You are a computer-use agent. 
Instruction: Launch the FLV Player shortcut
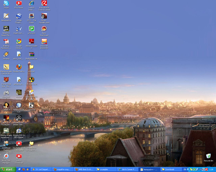19,4
